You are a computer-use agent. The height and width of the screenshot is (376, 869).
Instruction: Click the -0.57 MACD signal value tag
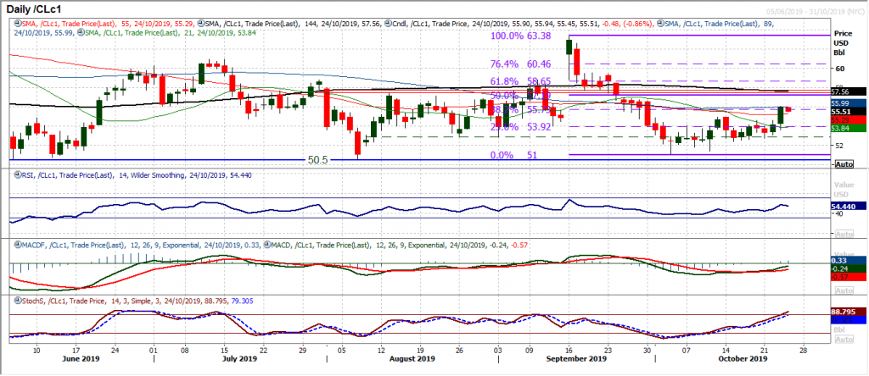click(849, 276)
